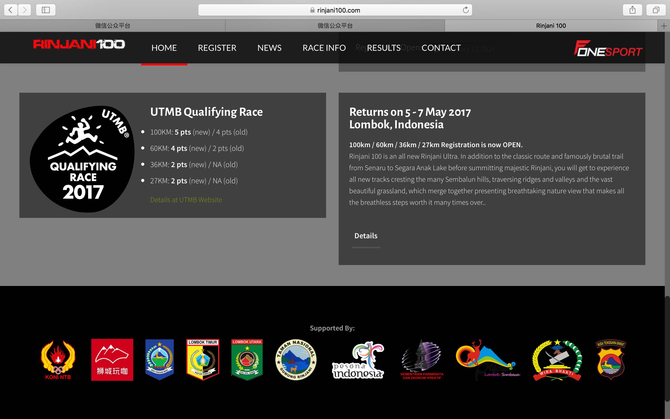
Task: Show the Safari sidebar
Action: tap(46, 10)
